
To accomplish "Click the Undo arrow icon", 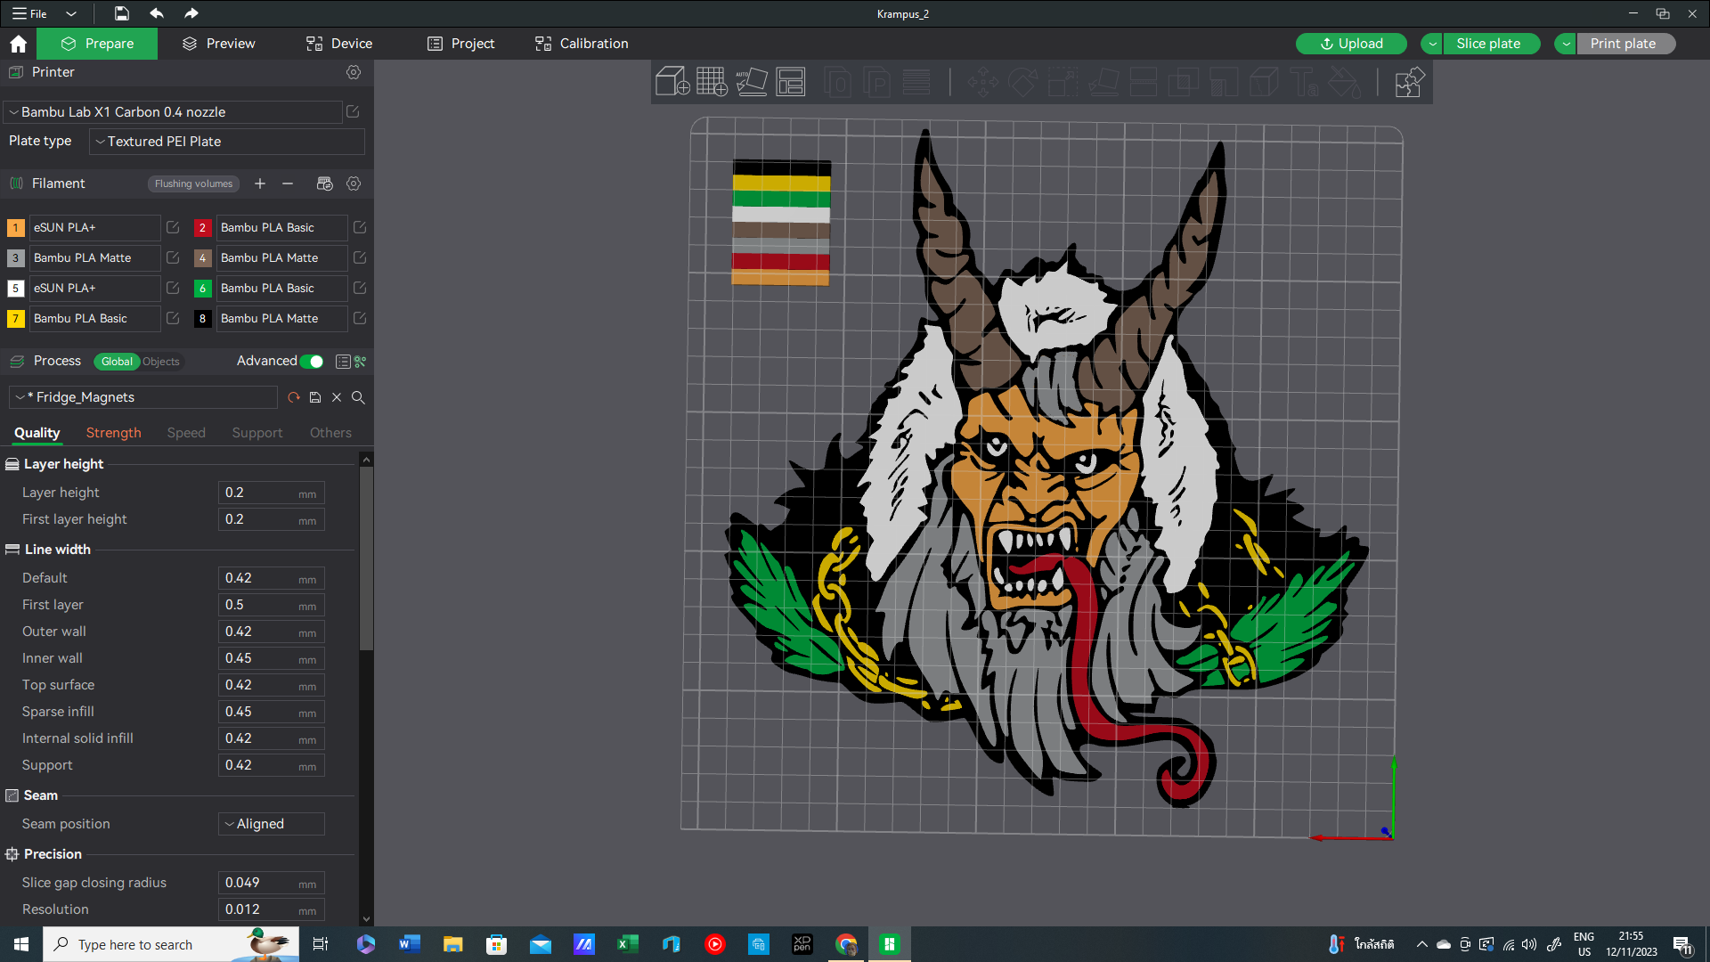I will pyautogui.click(x=157, y=13).
